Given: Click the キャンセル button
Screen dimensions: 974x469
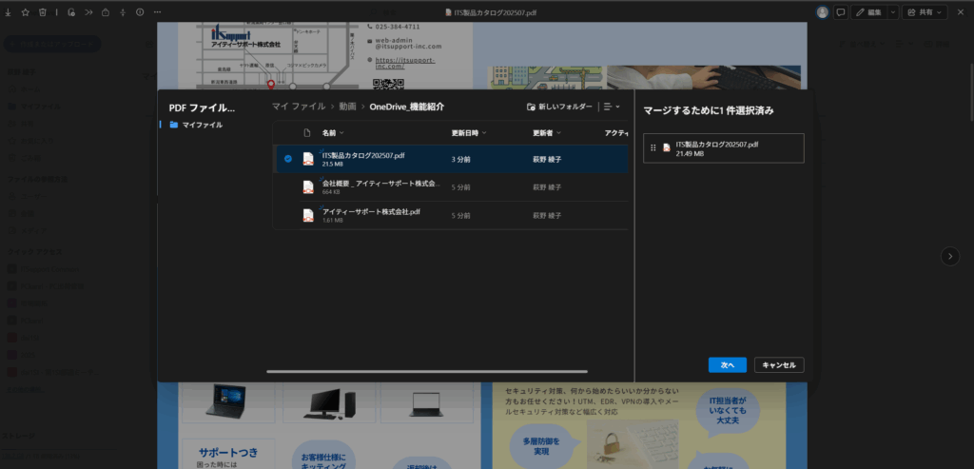Looking at the screenshot, I should click(x=779, y=364).
